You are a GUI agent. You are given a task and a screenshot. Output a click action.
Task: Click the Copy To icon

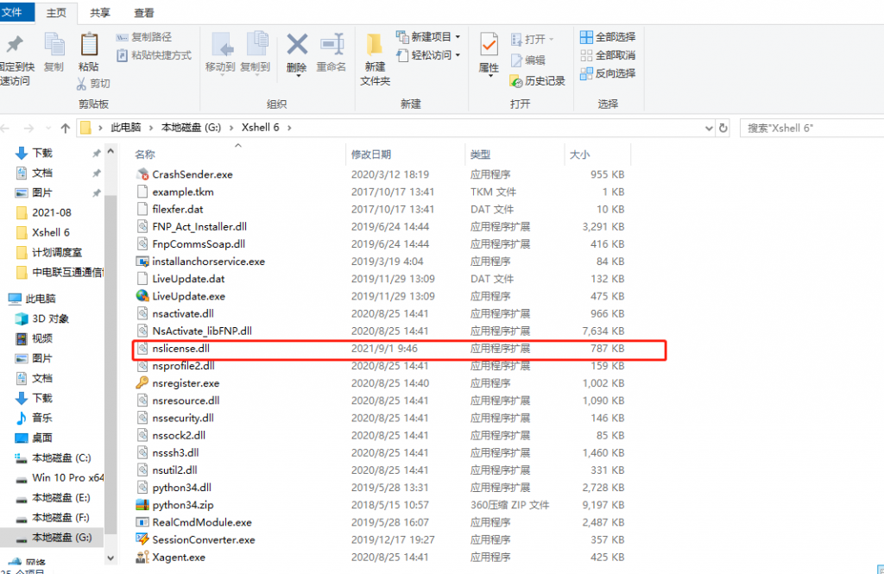tap(256, 45)
